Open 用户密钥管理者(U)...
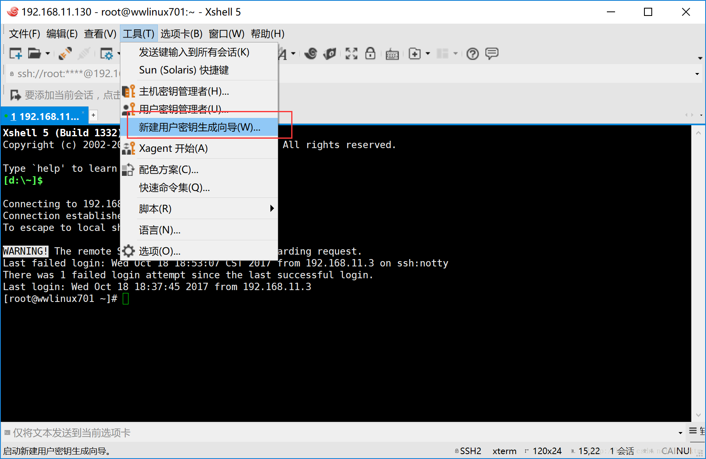Screen dimensions: 706x459 click(199, 109)
